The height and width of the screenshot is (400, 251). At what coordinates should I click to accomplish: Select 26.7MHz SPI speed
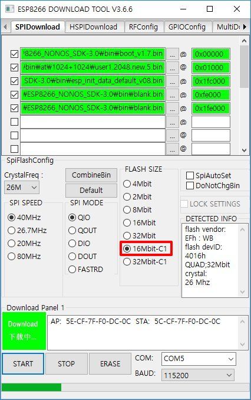27,231
